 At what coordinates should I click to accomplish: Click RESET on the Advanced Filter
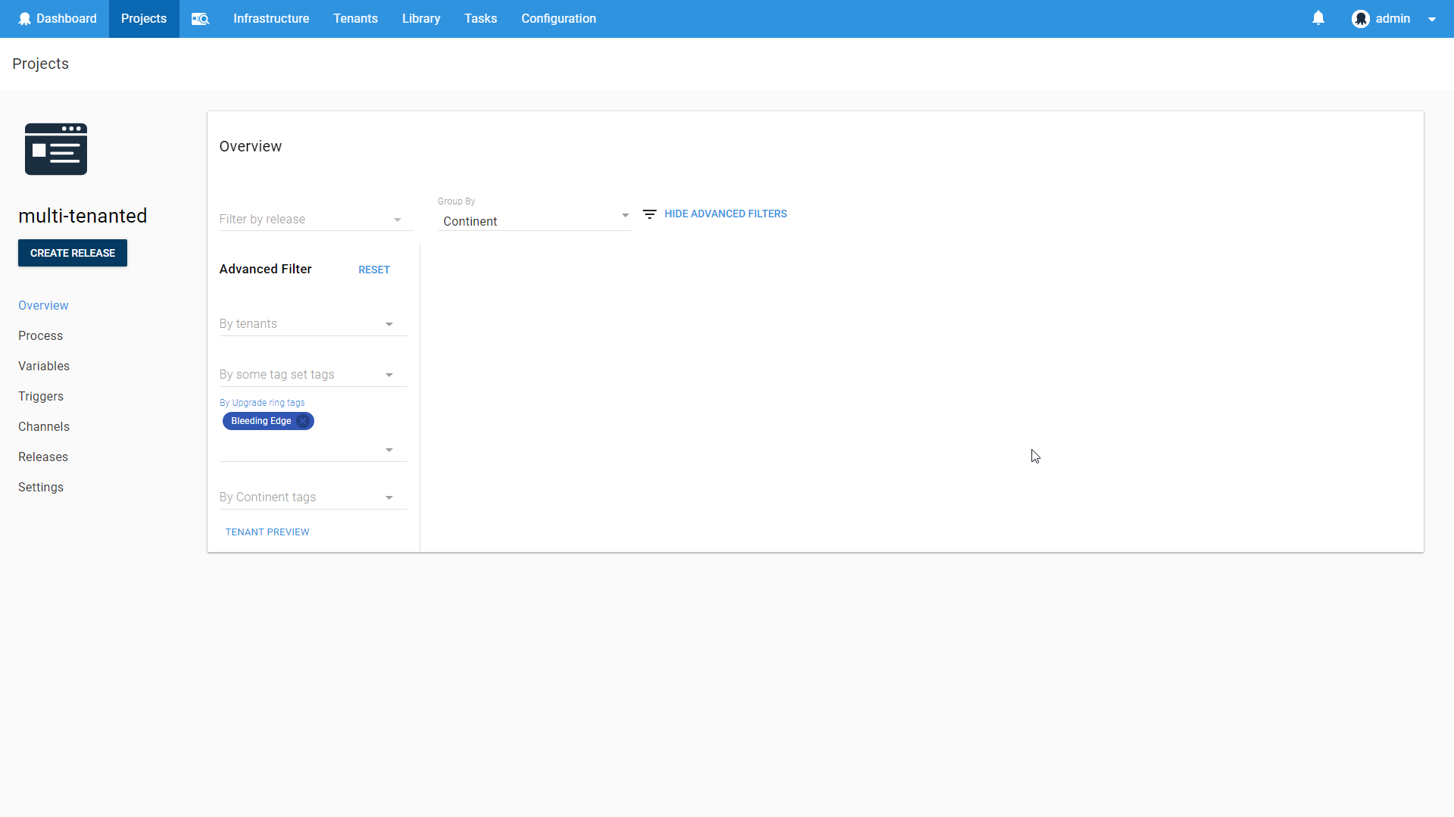coord(373,270)
